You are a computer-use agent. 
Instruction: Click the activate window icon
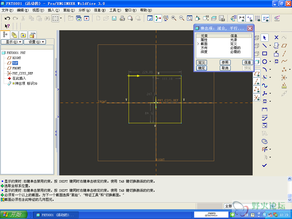tap(79, 18)
